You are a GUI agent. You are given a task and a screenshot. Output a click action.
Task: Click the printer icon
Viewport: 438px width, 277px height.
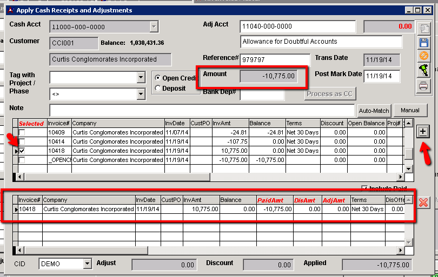423,85
